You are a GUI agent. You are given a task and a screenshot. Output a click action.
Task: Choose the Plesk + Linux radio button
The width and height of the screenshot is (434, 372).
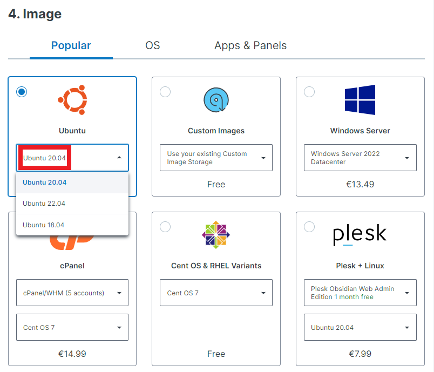(309, 227)
